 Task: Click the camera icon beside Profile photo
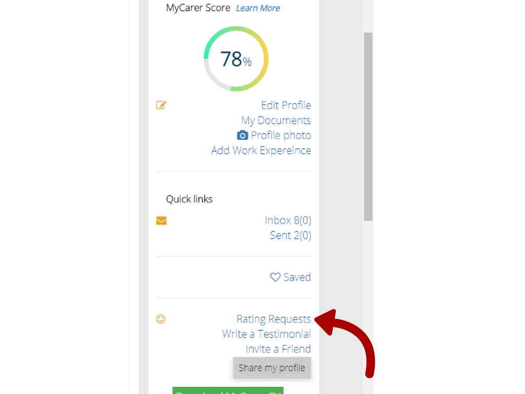(x=243, y=135)
